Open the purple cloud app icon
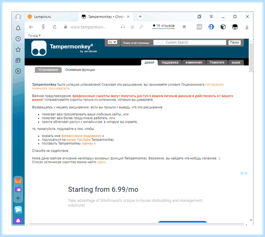The image size is (265, 237). tap(18, 189)
